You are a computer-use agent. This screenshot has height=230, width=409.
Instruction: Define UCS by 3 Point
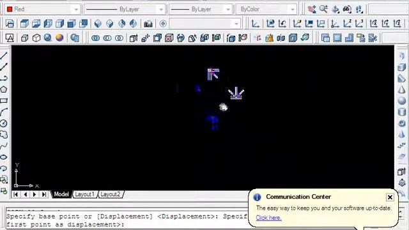[359, 24]
